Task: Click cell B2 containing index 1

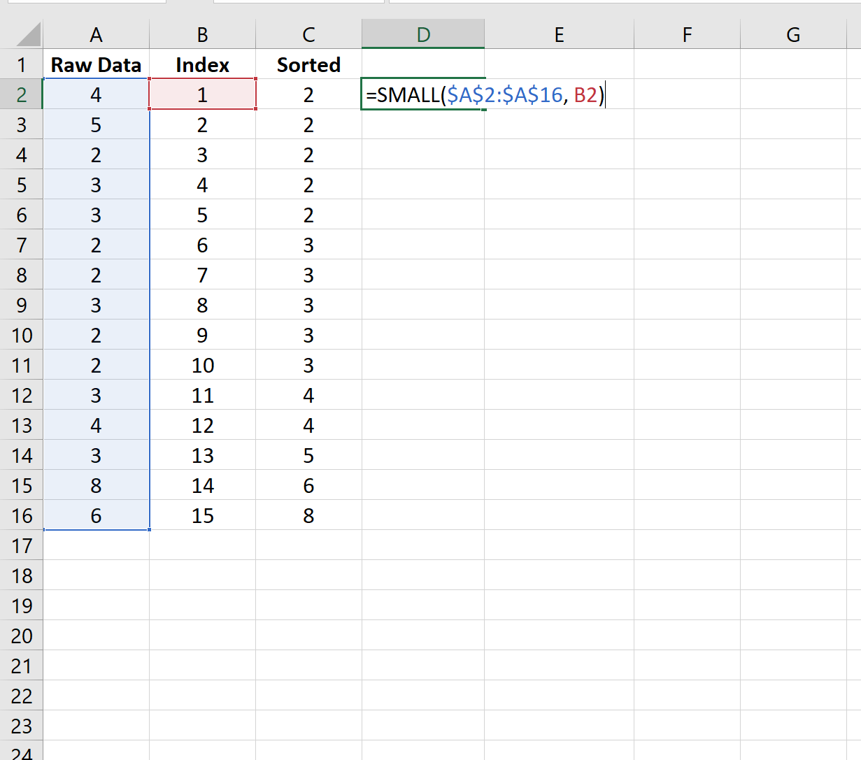Action: pos(202,94)
